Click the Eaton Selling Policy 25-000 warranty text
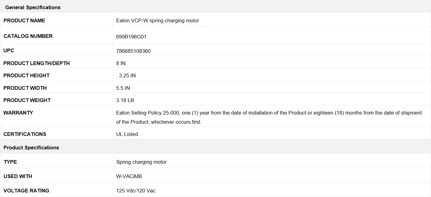431x197 pixels. click(269, 117)
